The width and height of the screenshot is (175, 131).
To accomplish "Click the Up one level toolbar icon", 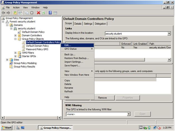I will [x=15, y=13].
